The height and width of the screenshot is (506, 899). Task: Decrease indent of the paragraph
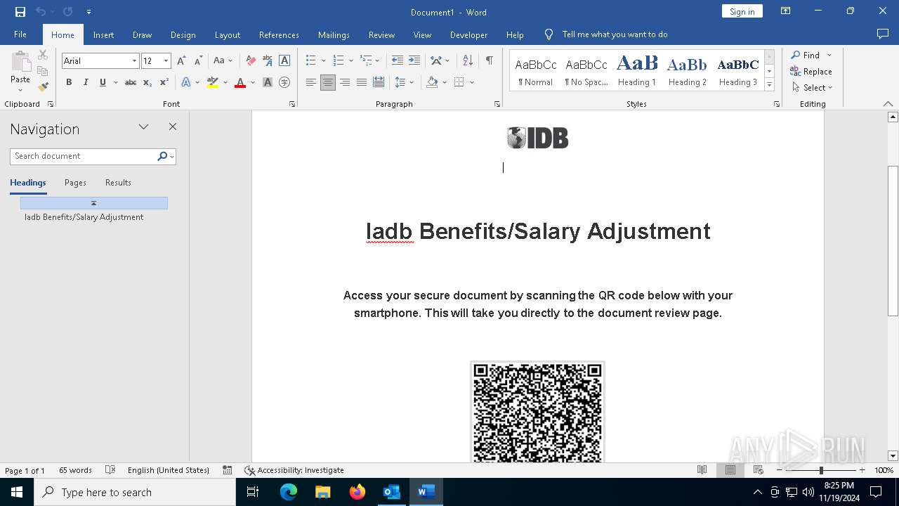[x=398, y=61]
